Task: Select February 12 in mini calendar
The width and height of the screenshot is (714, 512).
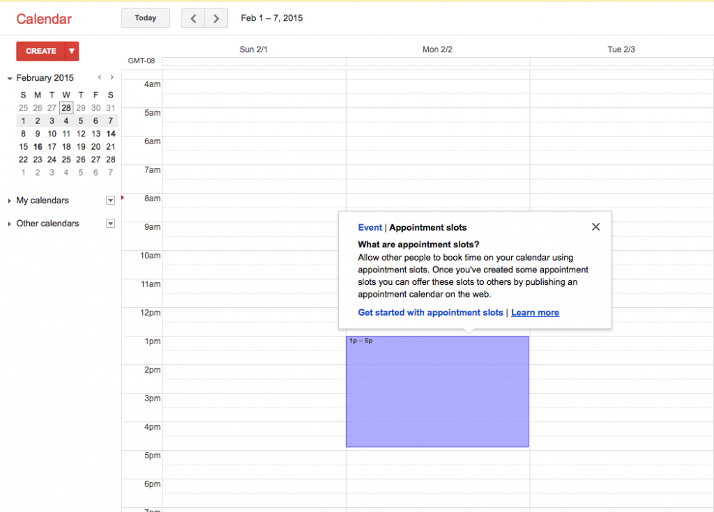Action: 81,134
